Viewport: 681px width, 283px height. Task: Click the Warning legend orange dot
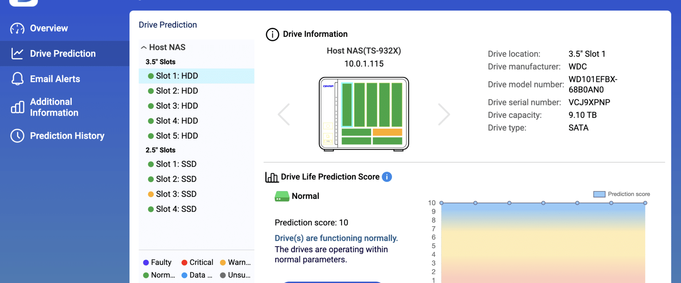pos(223,262)
